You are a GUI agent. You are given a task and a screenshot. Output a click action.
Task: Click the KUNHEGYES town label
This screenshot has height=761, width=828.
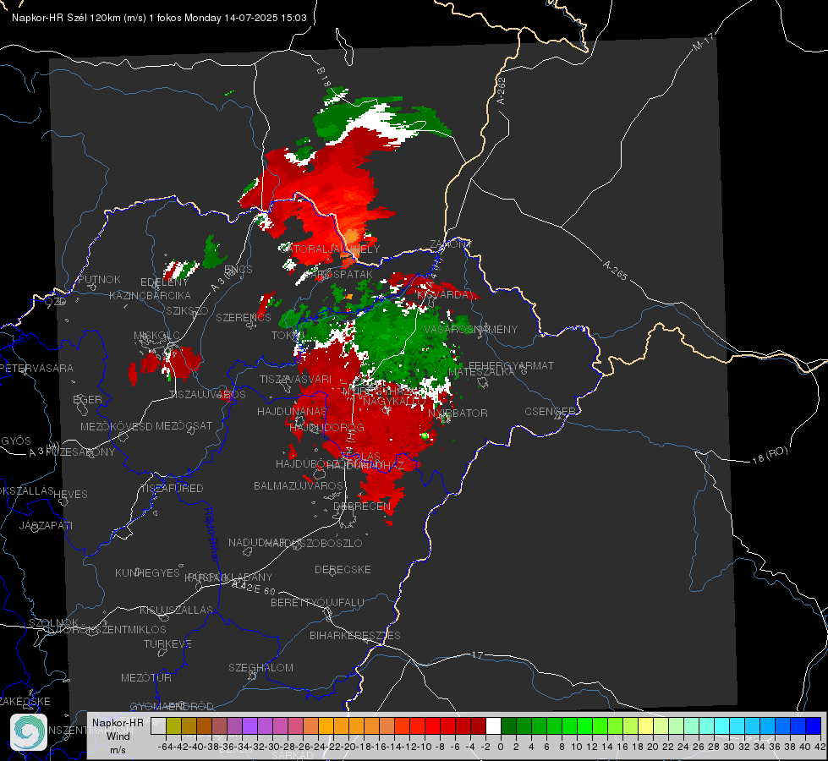point(148,572)
